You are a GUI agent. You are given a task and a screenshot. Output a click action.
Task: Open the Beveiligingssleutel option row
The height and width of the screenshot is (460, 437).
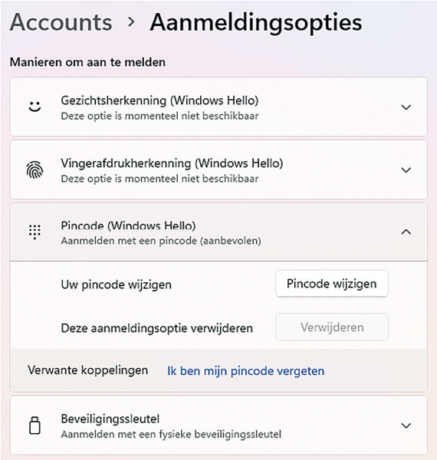[219, 426]
